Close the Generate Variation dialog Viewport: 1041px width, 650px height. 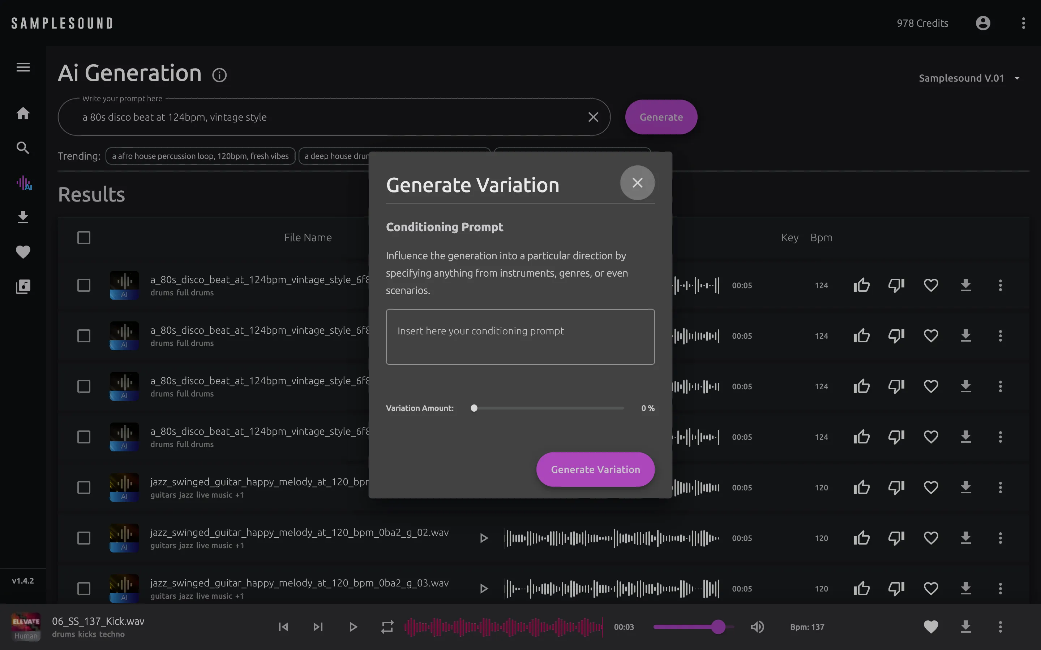click(x=637, y=183)
